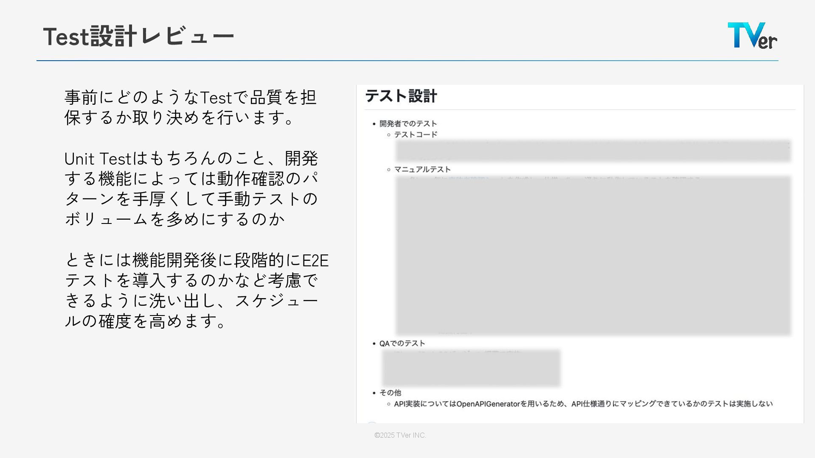This screenshot has width=815, height=458.
Task: Click the large blurred block under マニュアルテスト
Action: click(593, 256)
